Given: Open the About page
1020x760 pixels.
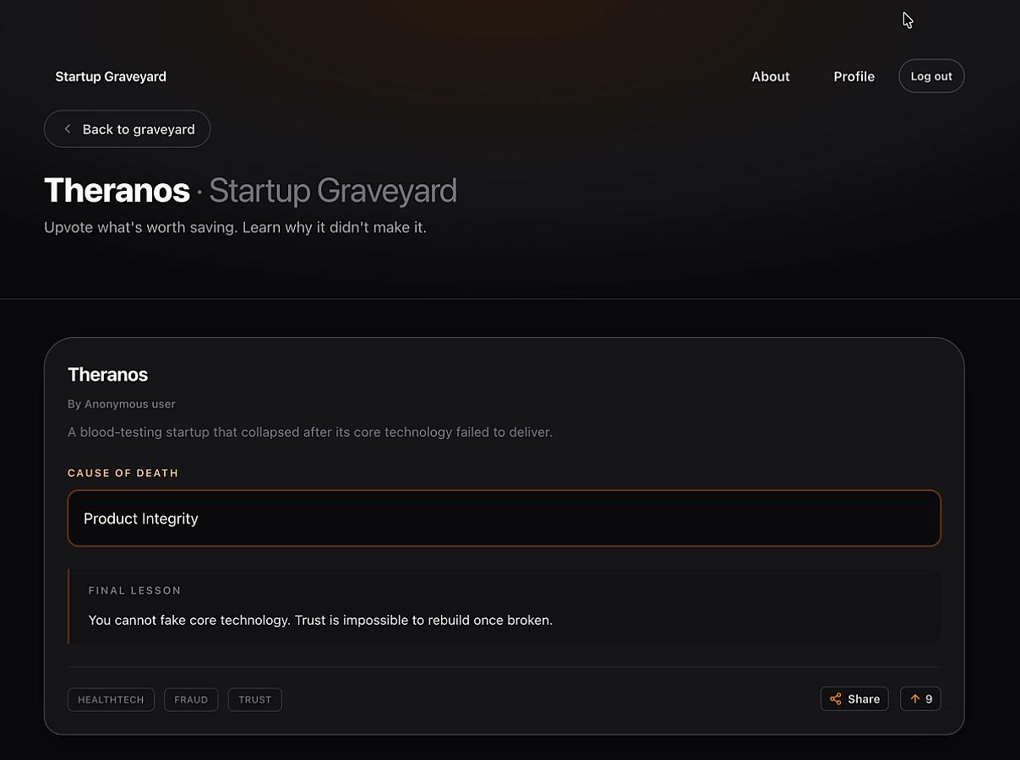Looking at the screenshot, I should pyautogui.click(x=771, y=76).
